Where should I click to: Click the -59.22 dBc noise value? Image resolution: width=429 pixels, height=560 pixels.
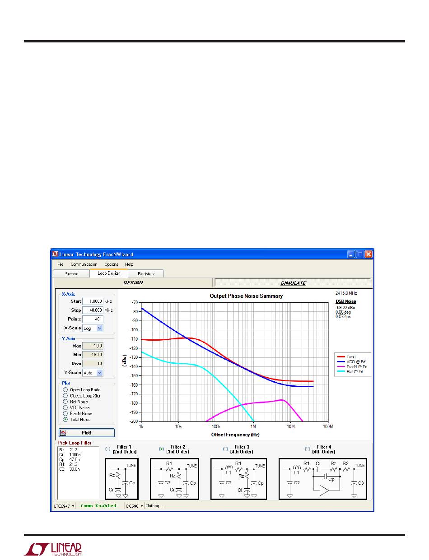(345, 307)
